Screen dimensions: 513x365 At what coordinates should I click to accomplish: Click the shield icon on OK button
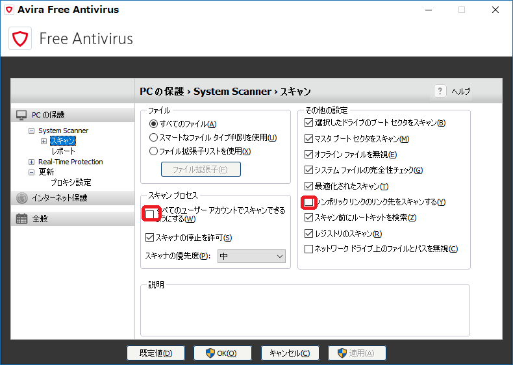click(x=210, y=353)
